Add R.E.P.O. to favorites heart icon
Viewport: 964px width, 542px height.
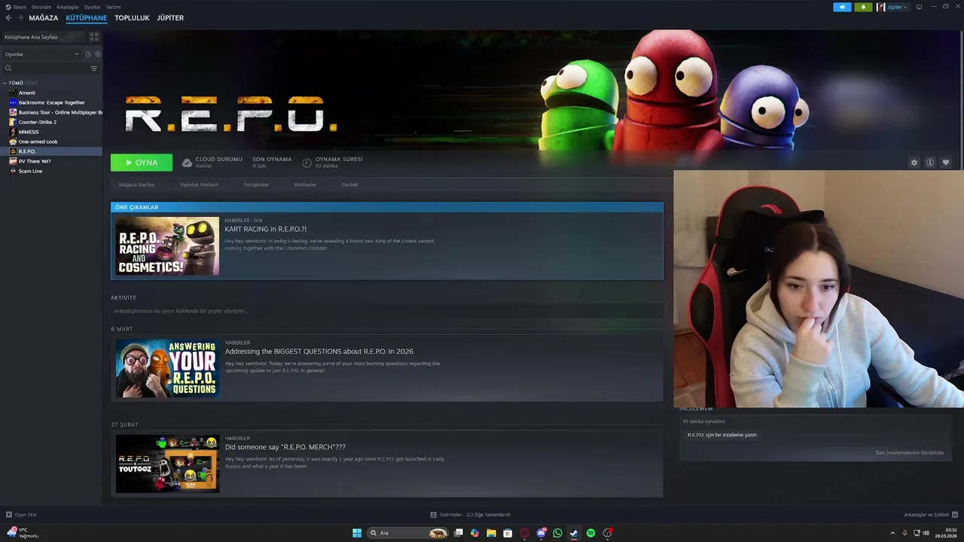(x=946, y=163)
